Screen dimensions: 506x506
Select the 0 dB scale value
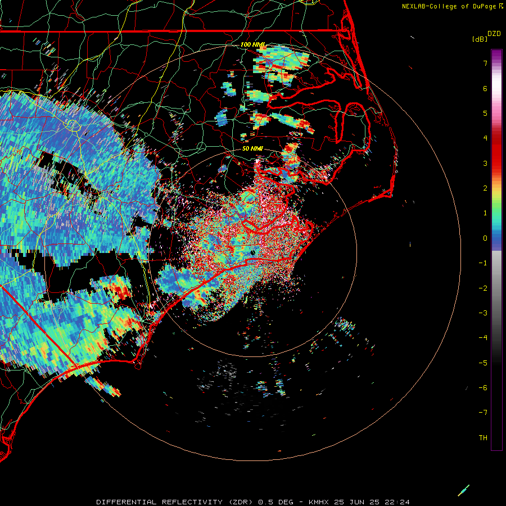(x=485, y=238)
